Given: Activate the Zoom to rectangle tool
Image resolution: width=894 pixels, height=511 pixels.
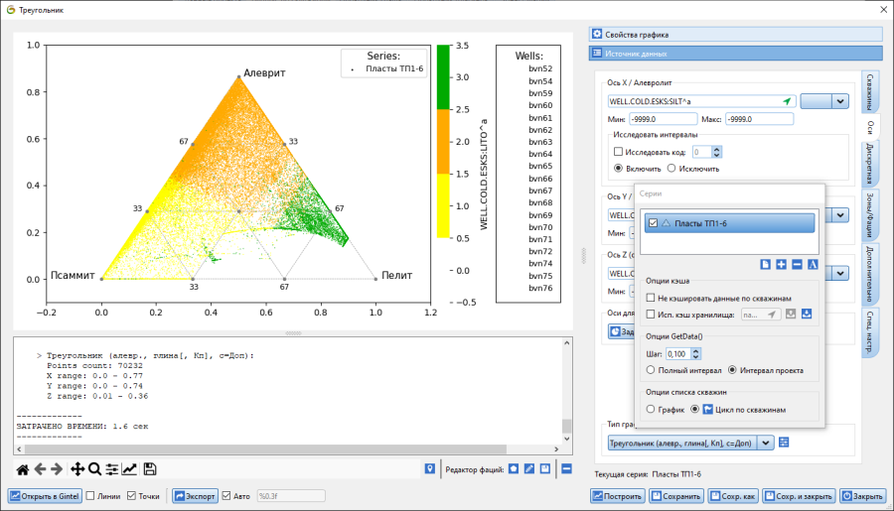Looking at the screenshot, I should click(94, 469).
